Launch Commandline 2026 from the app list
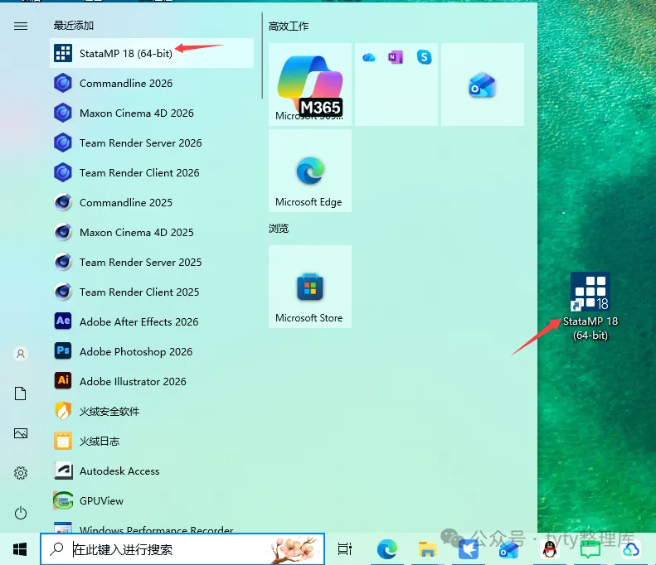Viewport: 656px width, 565px height. point(152,83)
